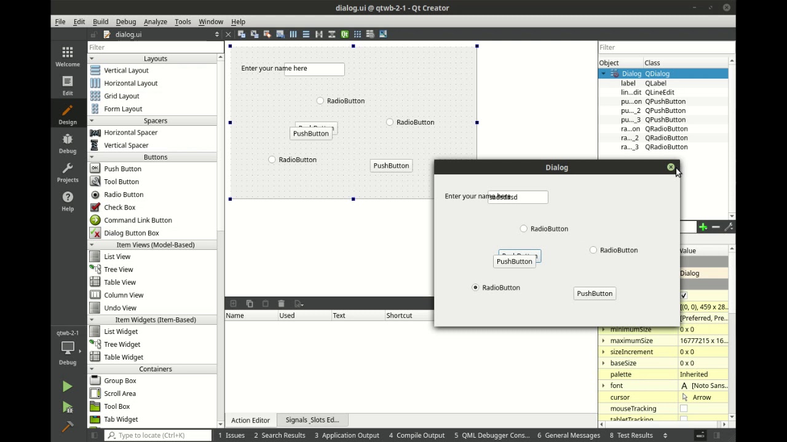Click lower-right PushButton in preview Dialog
This screenshot has height=442, width=787.
[595, 293]
